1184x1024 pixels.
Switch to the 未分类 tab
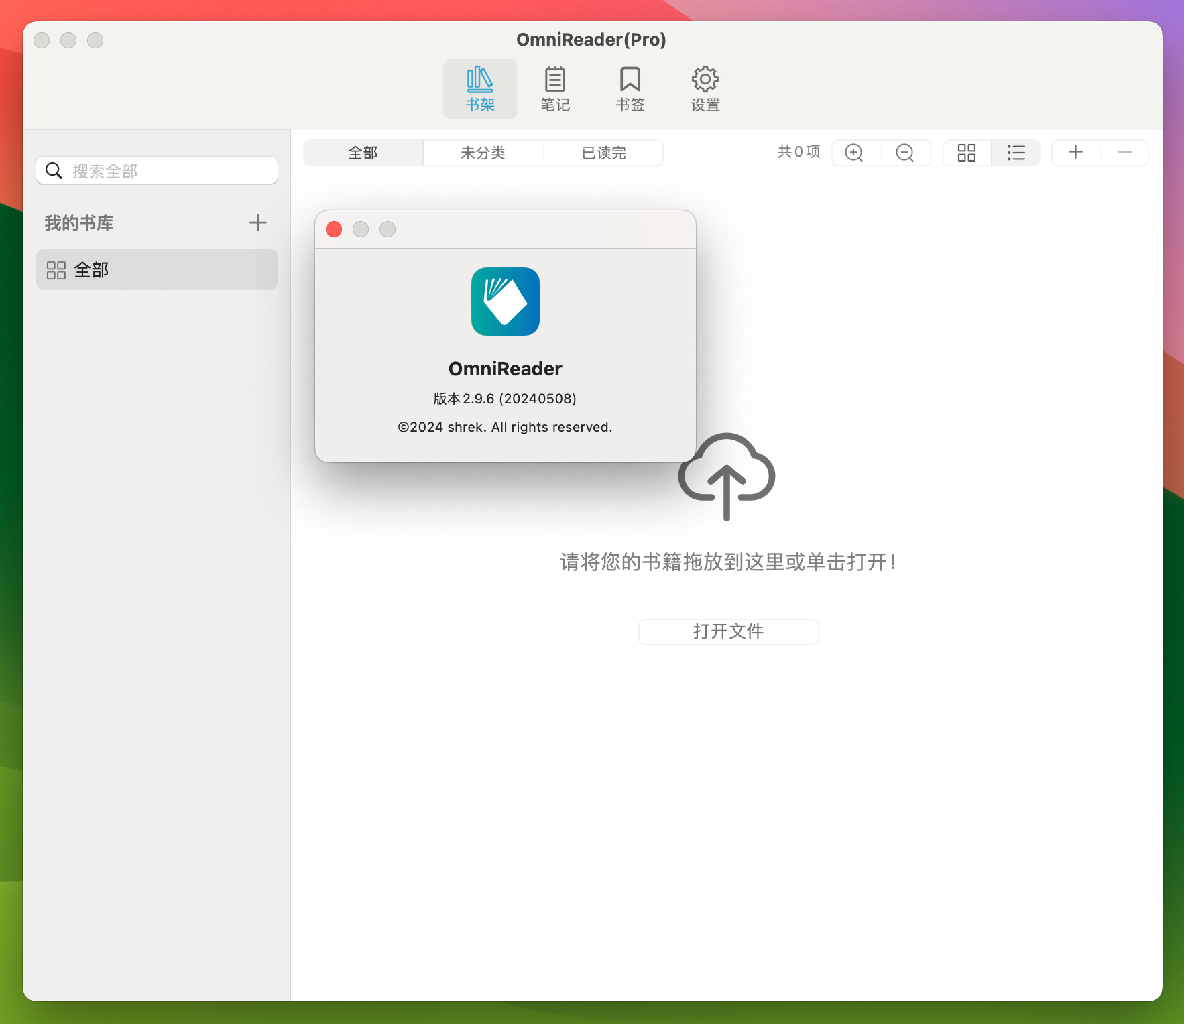(x=483, y=153)
